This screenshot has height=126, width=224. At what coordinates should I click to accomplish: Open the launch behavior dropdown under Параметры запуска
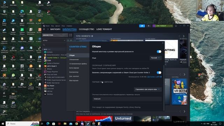point(148,89)
